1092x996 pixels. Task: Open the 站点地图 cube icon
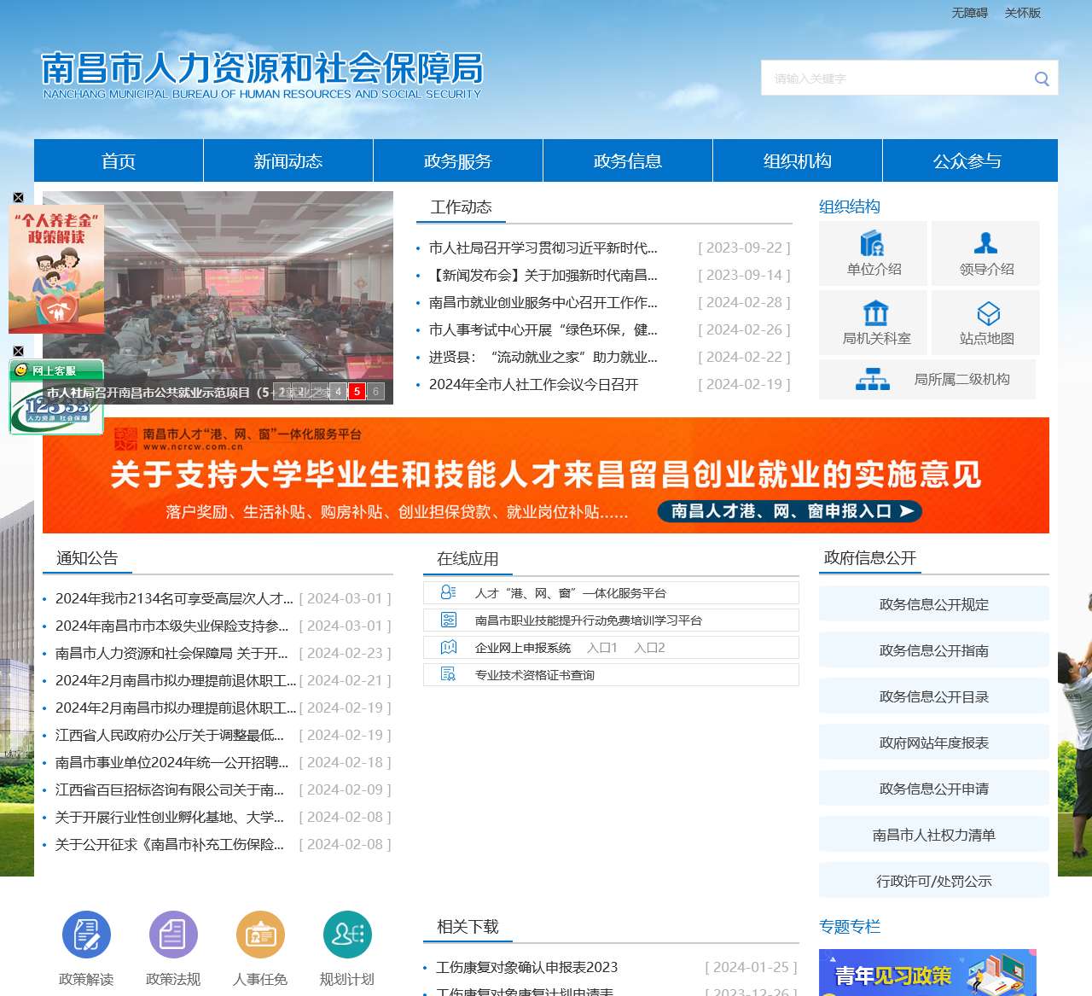985,311
